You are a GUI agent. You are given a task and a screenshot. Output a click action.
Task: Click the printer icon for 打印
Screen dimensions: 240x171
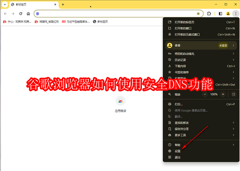pyautogui.click(x=169, y=104)
